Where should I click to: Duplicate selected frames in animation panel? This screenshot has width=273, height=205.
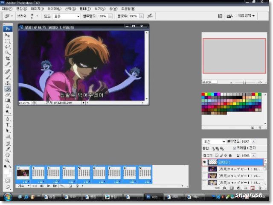point(70,186)
